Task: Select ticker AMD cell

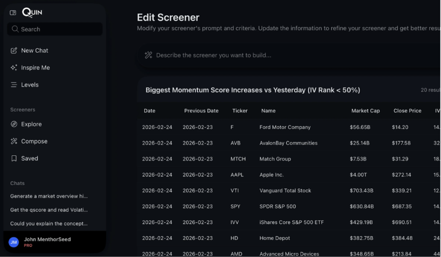Action: pyautogui.click(x=236, y=254)
